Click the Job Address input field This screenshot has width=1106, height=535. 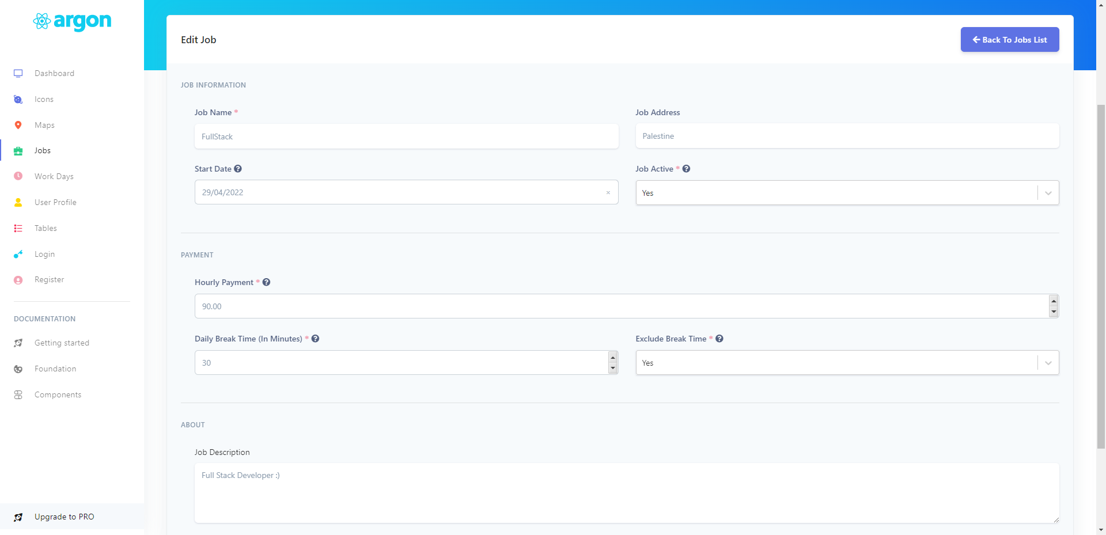point(847,136)
